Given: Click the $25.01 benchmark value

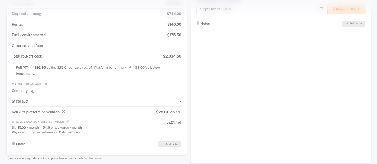Looking at the screenshot, I should coord(162,112).
